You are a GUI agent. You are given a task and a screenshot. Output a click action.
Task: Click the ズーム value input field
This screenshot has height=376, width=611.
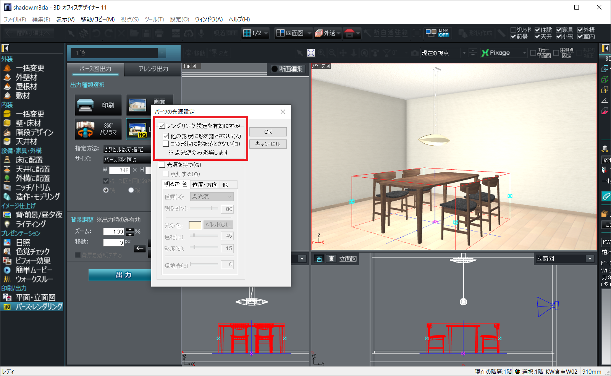[113, 231]
